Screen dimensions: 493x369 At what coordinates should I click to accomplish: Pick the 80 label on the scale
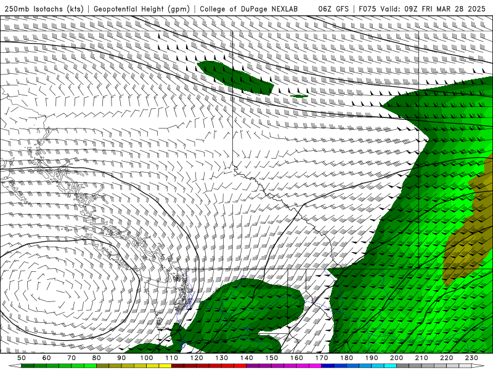(97, 358)
